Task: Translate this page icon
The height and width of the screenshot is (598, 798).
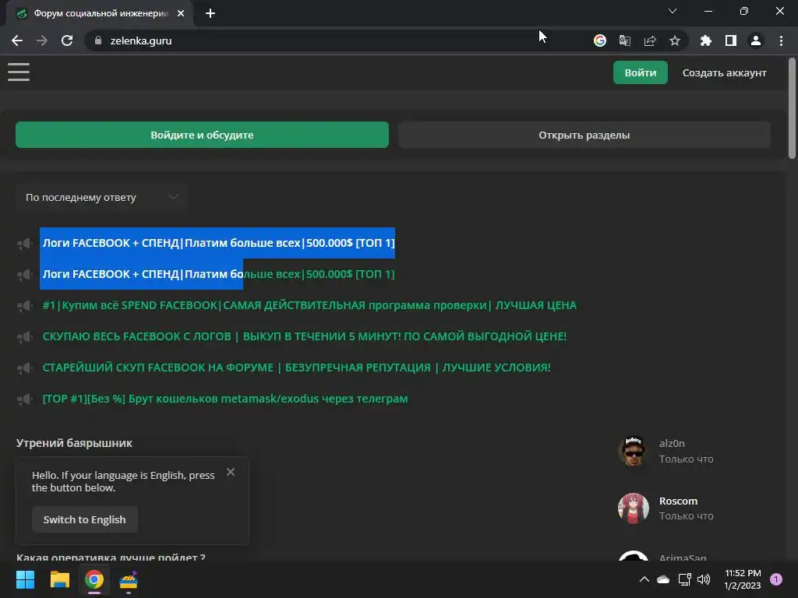Action: pos(625,40)
